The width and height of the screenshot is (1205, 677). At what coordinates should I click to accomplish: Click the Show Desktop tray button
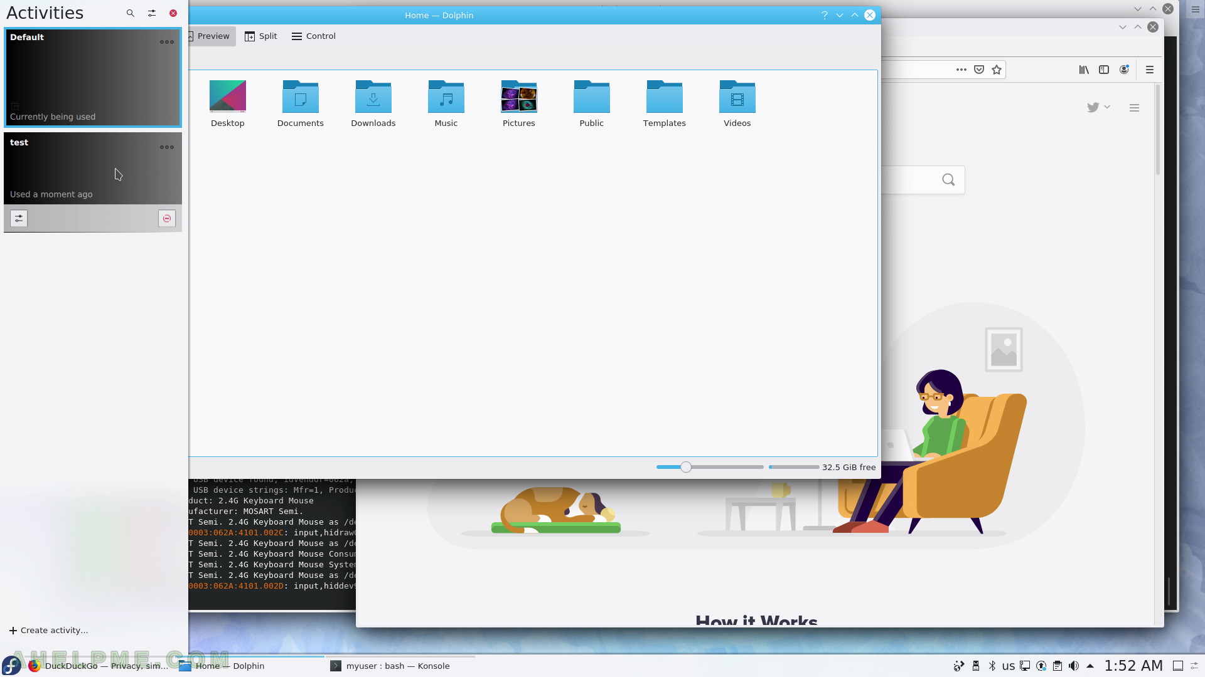tap(1178, 666)
